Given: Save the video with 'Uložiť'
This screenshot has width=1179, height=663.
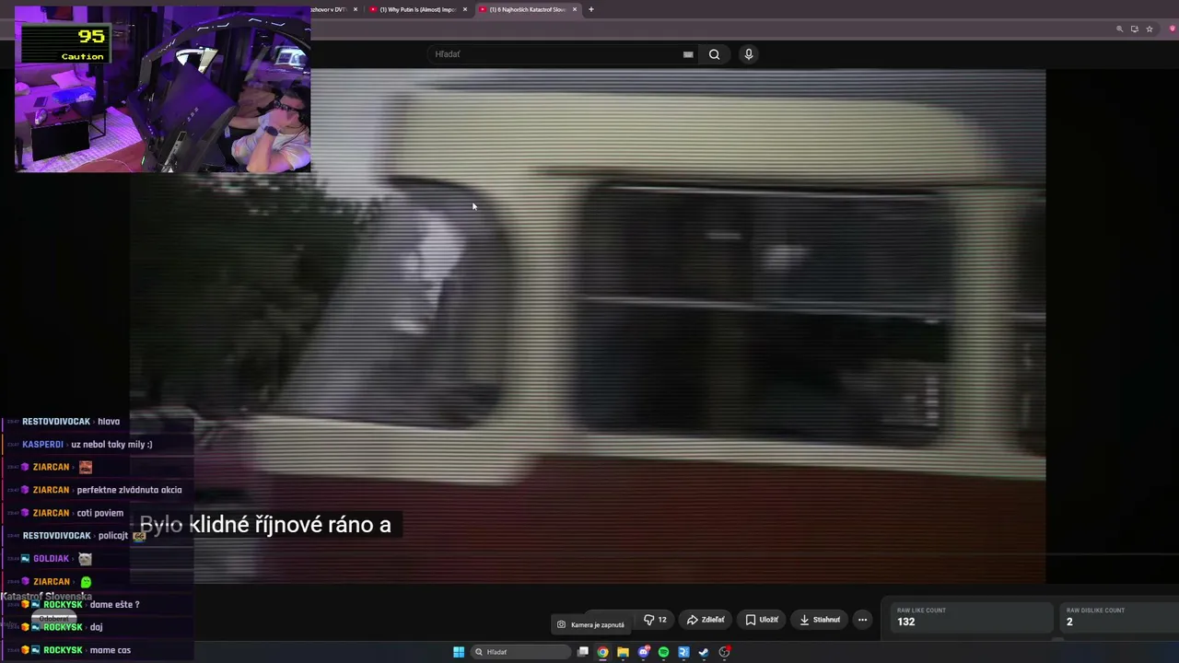Looking at the screenshot, I should 762,620.
